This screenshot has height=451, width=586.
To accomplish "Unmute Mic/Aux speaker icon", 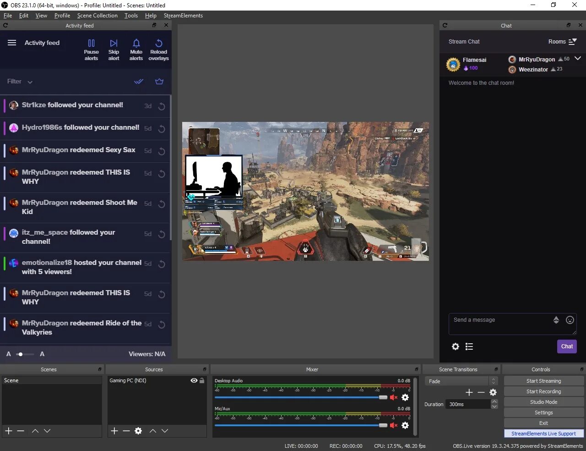I will click(394, 425).
